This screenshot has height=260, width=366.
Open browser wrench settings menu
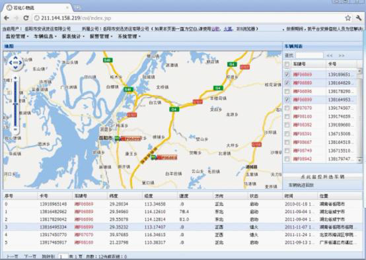click(x=359, y=18)
